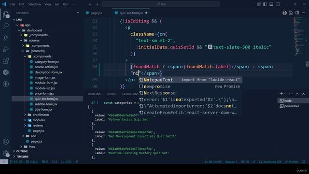Image resolution: width=309 pixels, height=174 pixels.
Task: Open the Go menu
Action: point(57,4)
